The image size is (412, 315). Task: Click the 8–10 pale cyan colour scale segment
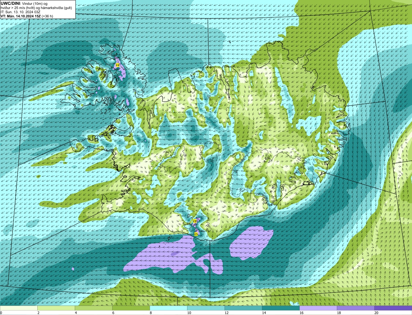coord(169,308)
